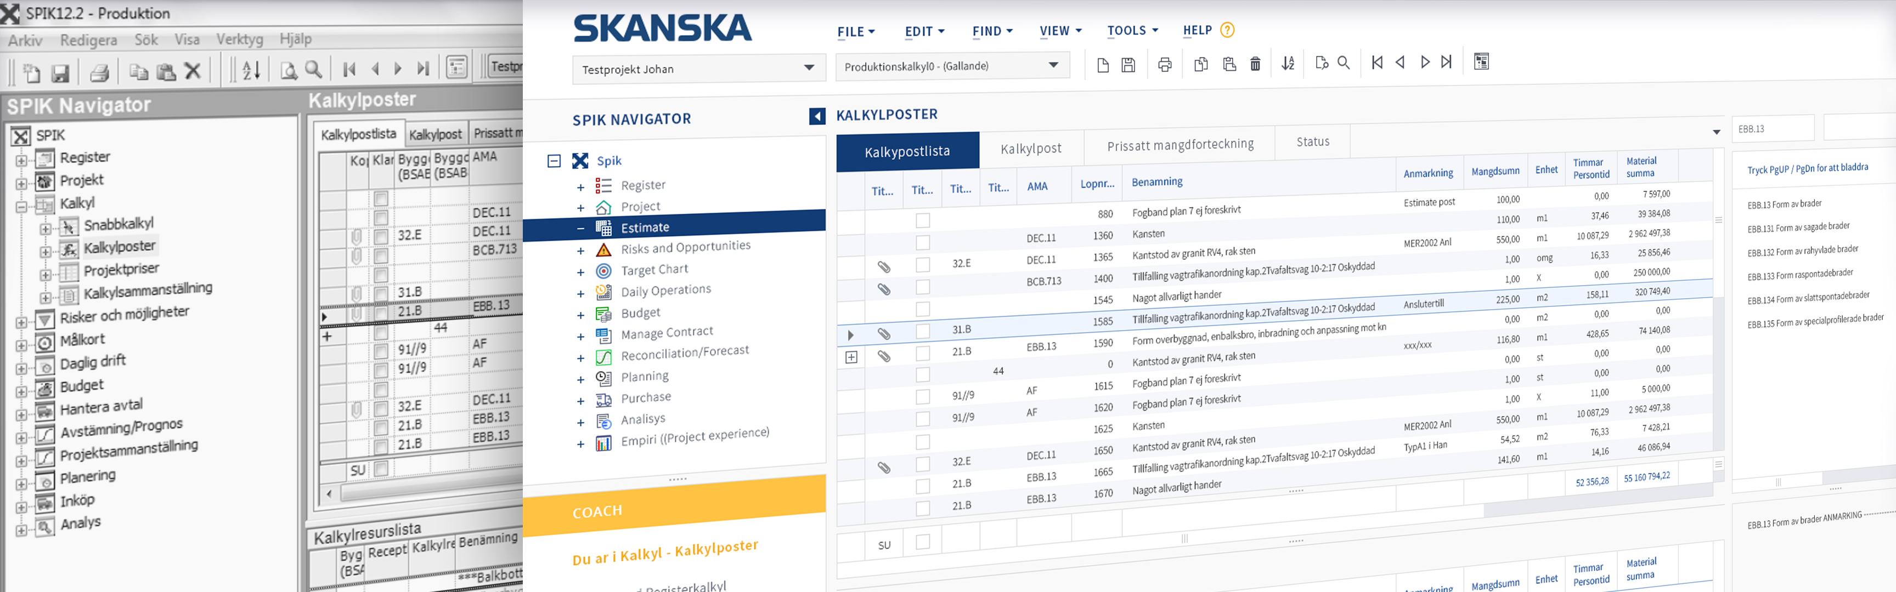Collapse the Estimate node
Image resolution: width=1896 pixels, height=592 pixels.
pyautogui.click(x=580, y=229)
